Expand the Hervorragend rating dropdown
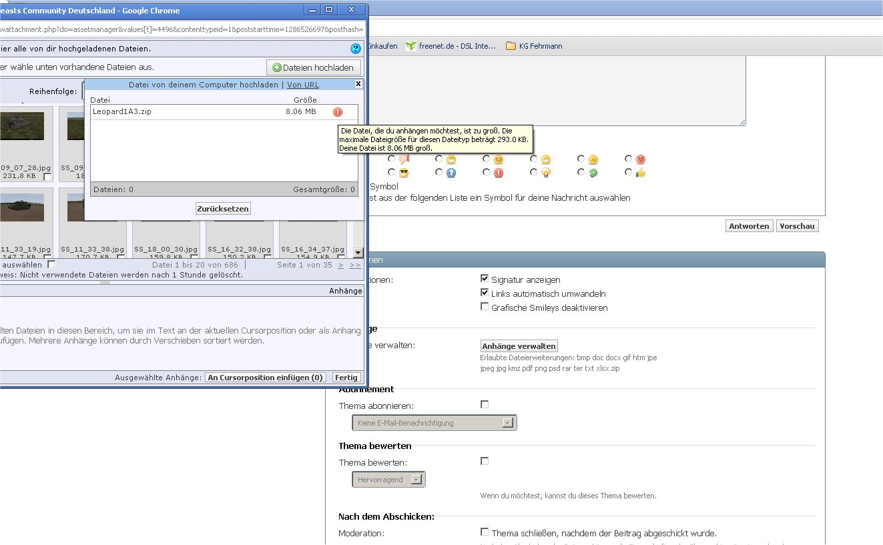The width and height of the screenshot is (883, 545). (x=388, y=480)
